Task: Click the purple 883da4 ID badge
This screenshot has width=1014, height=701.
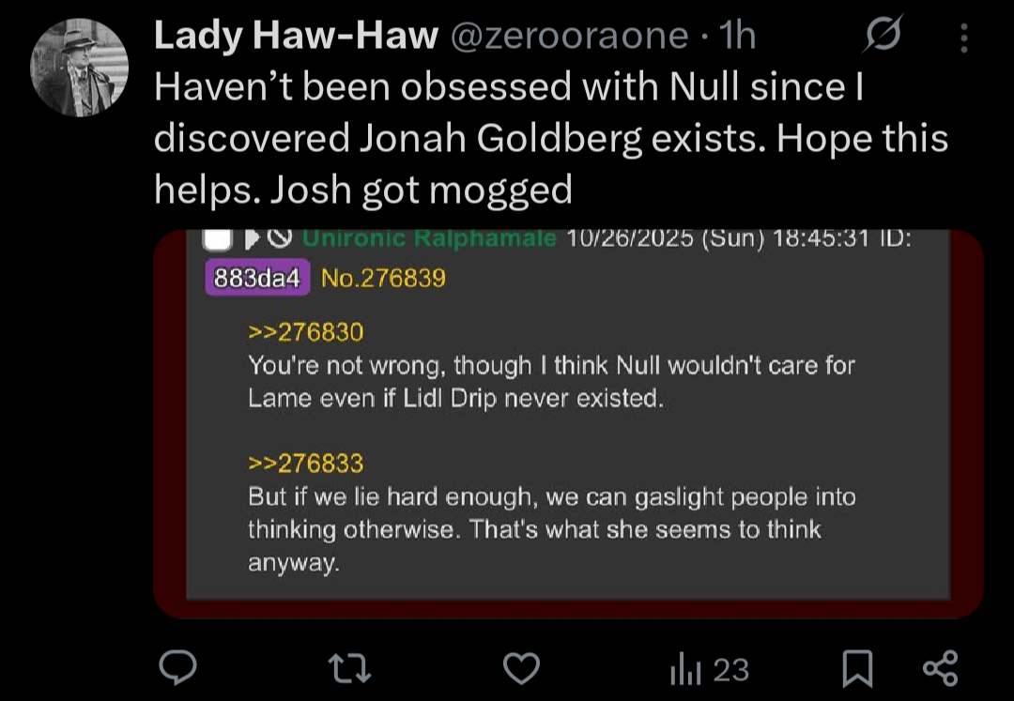Action: coord(256,278)
